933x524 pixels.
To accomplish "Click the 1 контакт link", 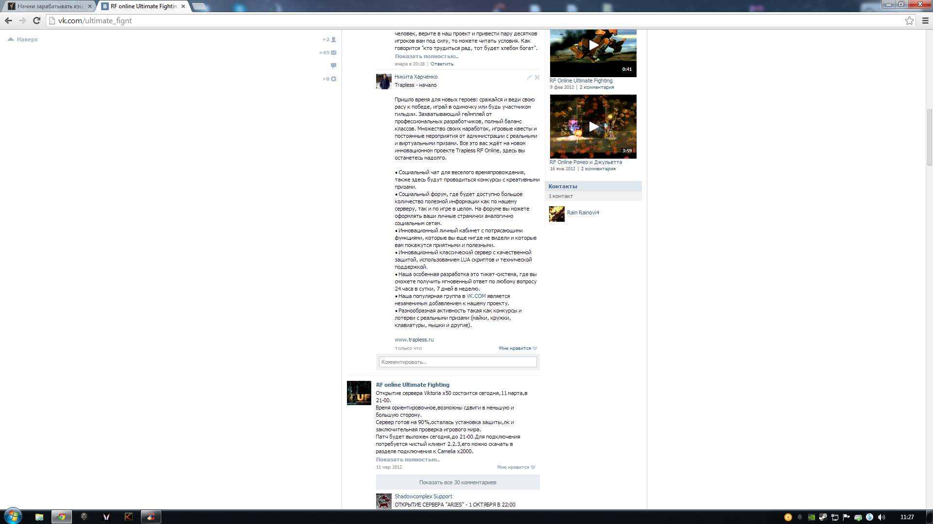I will point(561,196).
